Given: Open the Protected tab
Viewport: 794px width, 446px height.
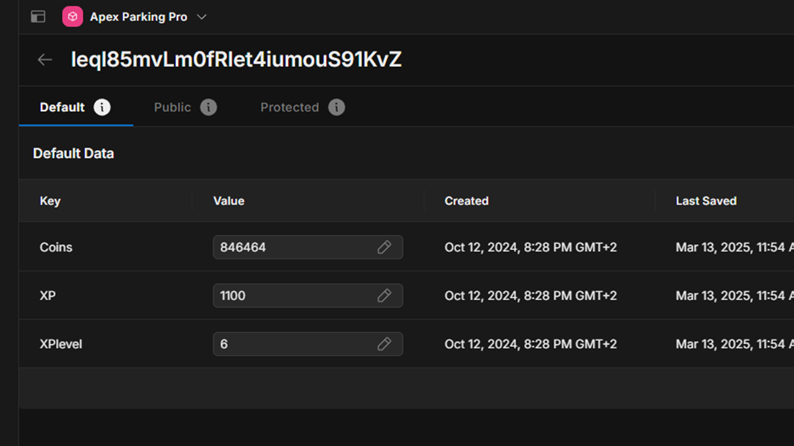Looking at the screenshot, I should (x=289, y=107).
